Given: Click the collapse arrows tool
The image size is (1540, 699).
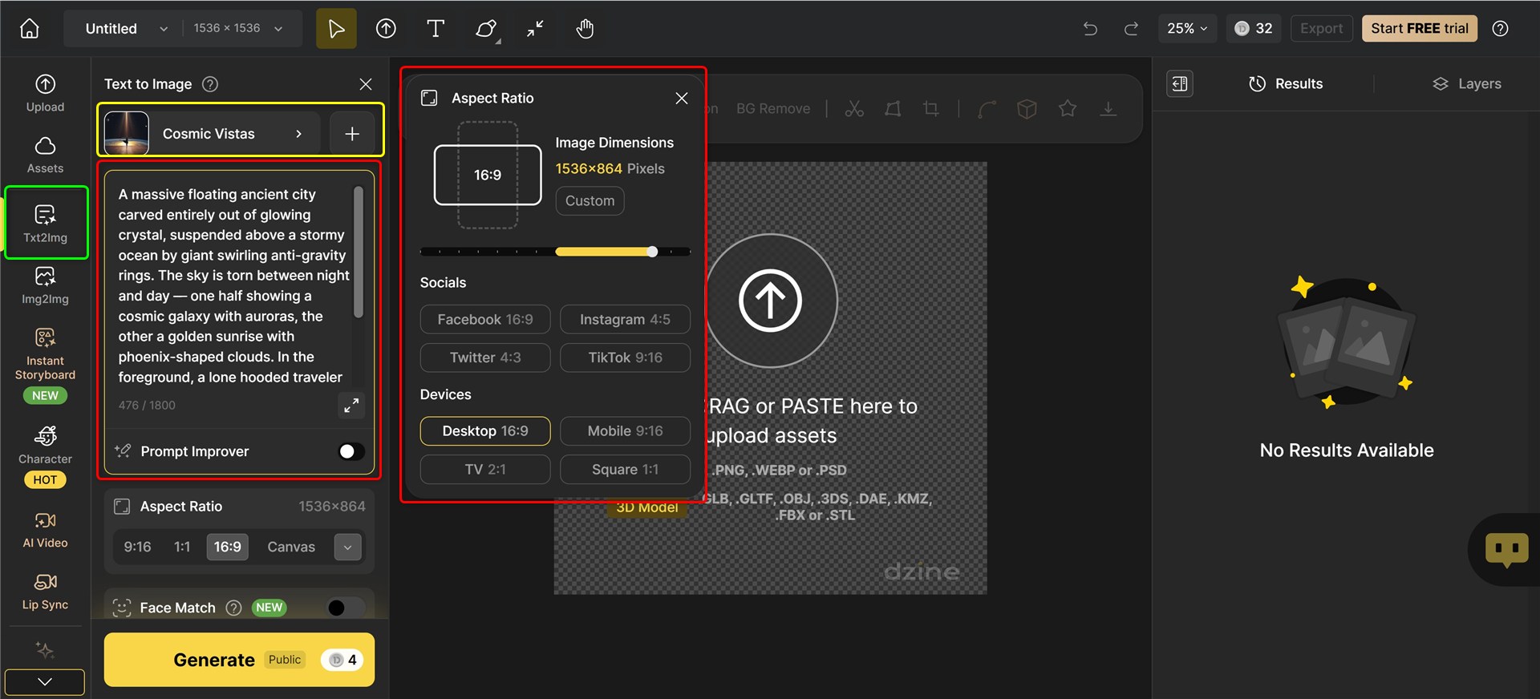Looking at the screenshot, I should coord(535,29).
